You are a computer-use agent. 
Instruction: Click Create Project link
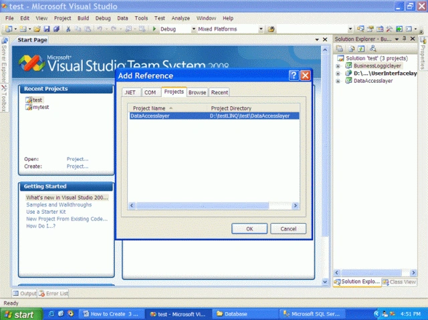[x=78, y=166]
